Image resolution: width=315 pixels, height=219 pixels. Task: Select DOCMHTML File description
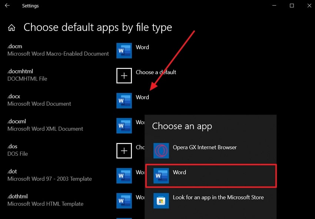point(27,79)
